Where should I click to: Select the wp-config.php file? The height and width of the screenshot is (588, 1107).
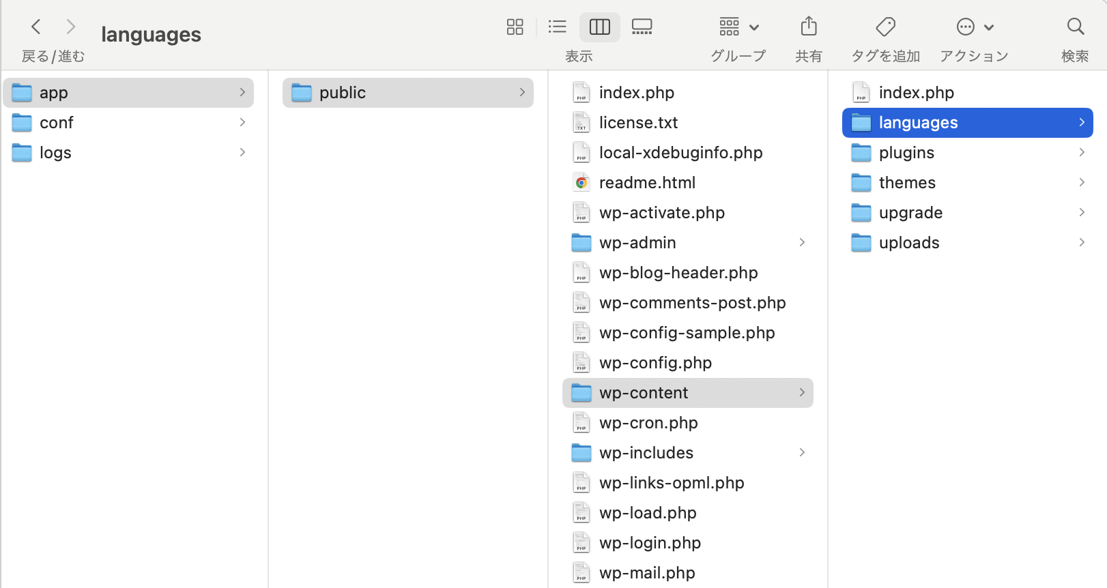(x=655, y=363)
